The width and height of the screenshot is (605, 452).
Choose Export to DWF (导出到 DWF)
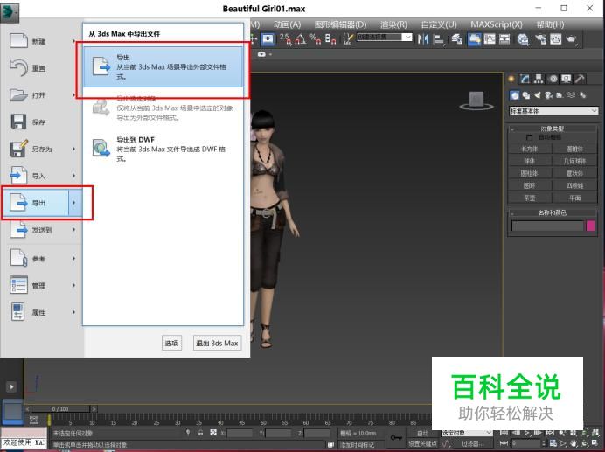coord(163,149)
